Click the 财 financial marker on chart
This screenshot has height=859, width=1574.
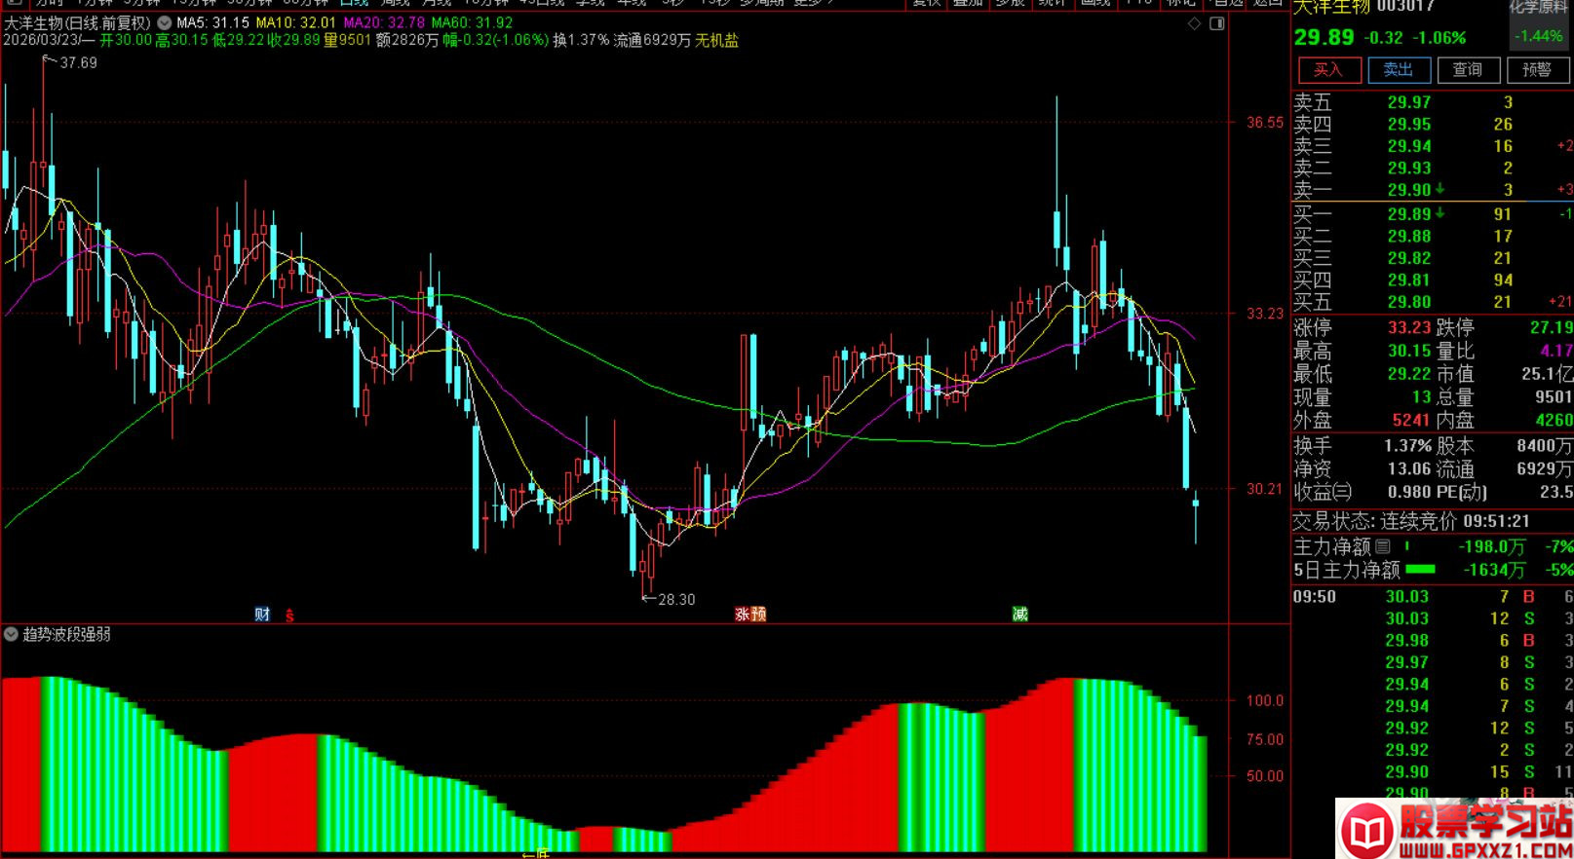[262, 614]
